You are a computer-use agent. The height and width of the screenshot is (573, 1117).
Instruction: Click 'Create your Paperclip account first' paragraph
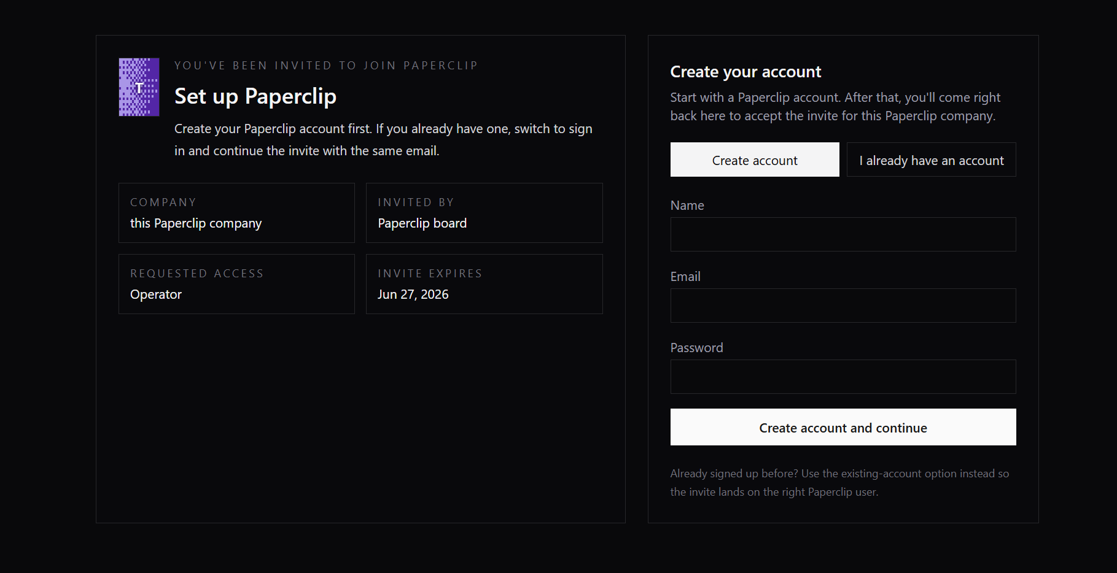click(383, 140)
